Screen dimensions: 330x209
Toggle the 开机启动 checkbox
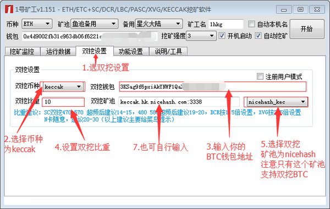[x=222, y=36]
